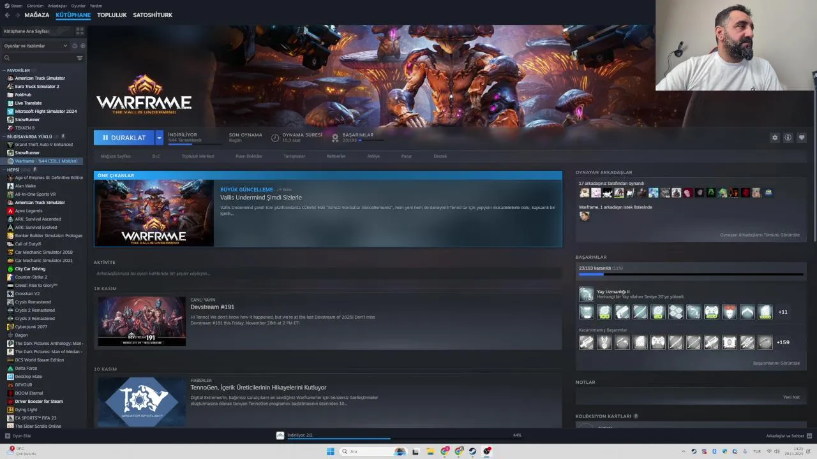Viewport: 817px width, 459px height.
Task: Click +11 more earned achievements
Action: point(783,312)
